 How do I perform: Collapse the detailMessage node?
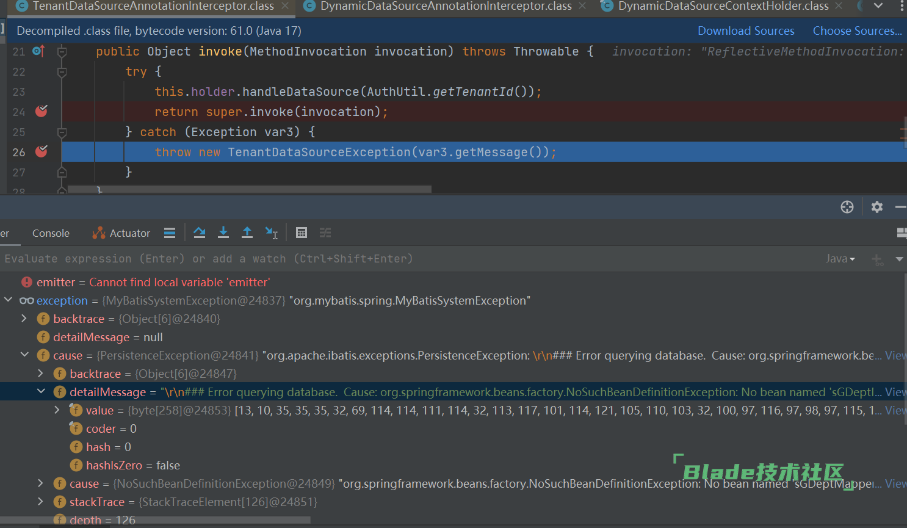tap(41, 391)
